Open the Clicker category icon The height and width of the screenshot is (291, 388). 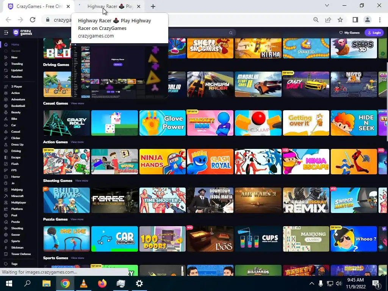point(6,138)
